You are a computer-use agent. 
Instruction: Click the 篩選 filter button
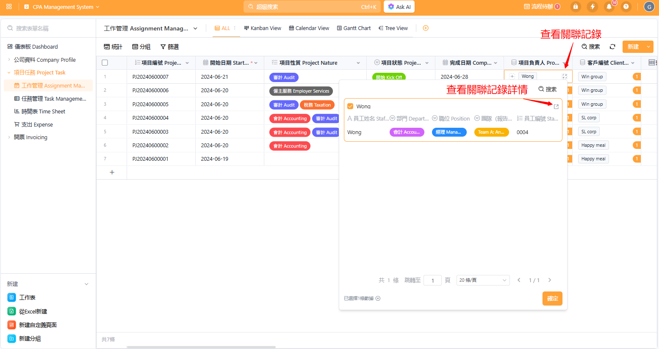point(169,47)
